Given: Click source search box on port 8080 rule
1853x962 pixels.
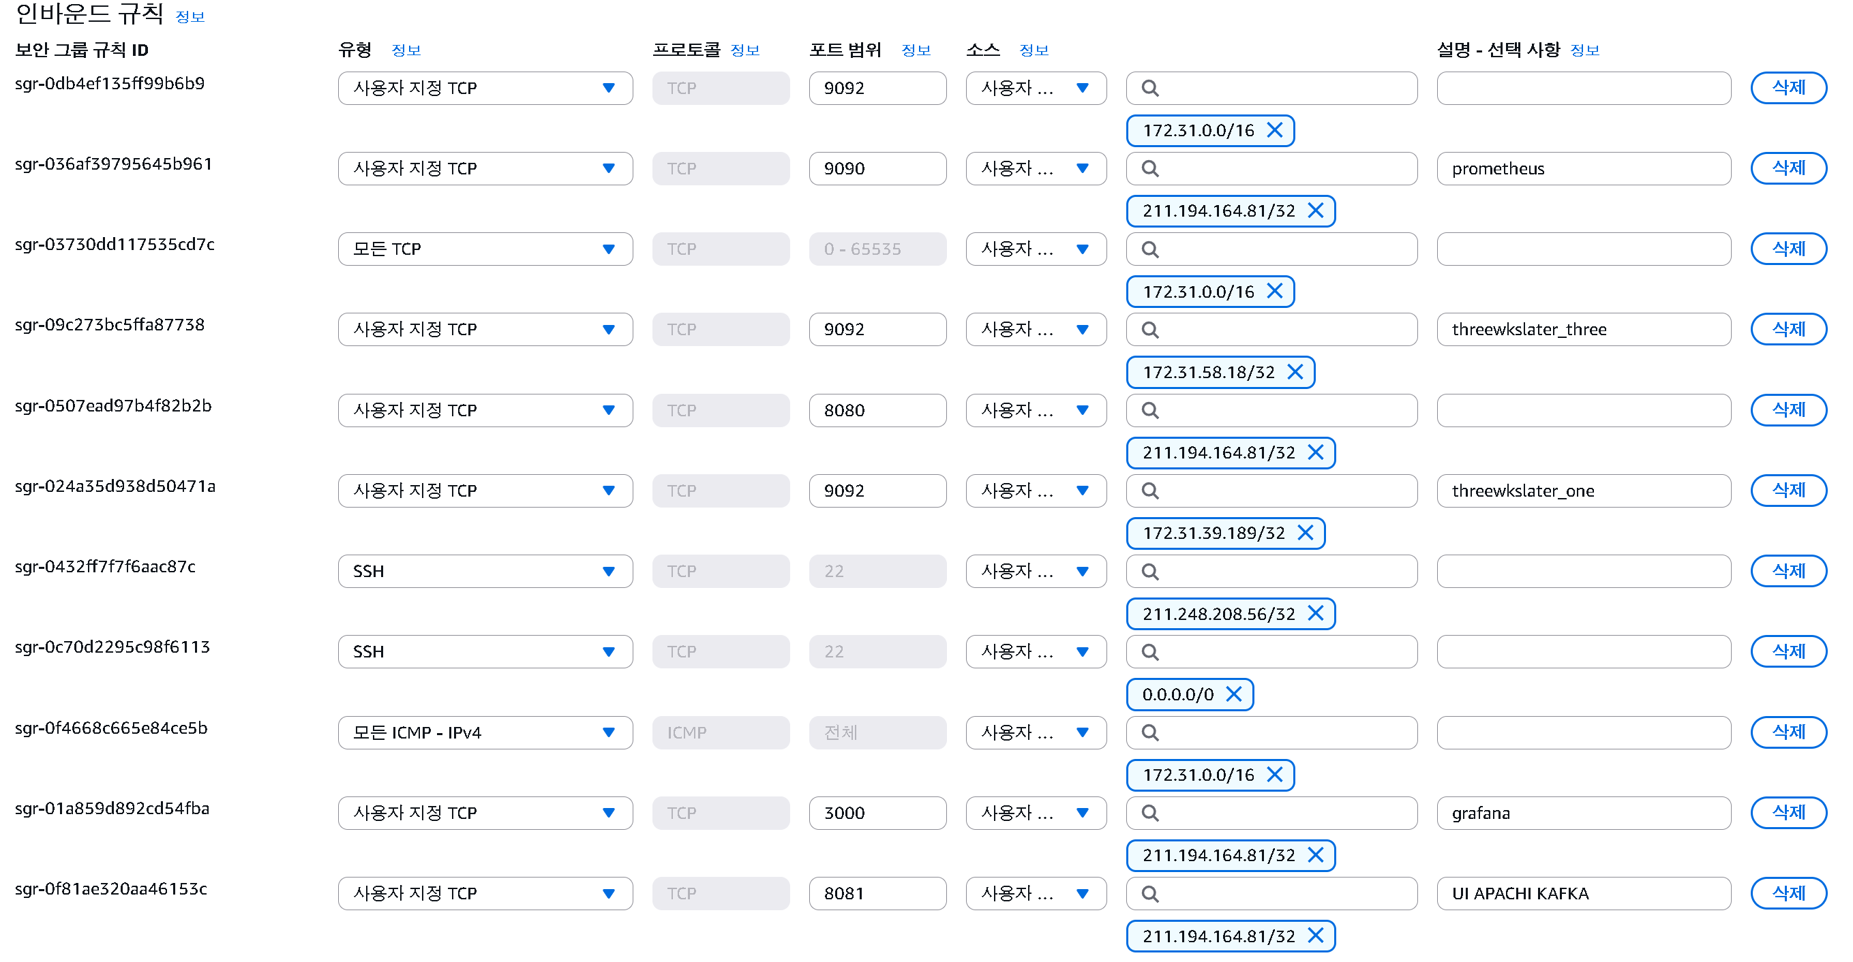Looking at the screenshot, I should [1271, 410].
